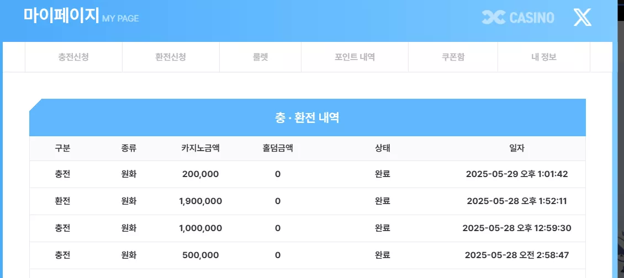624x278 pixels.
Task: Close My Page with the X icon
Action: pyautogui.click(x=582, y=18)
